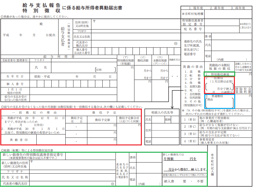Image resolution: width=254 pixels, height=187 pixels.
Task: Click the '受給者番号(整理番号)' header
Action: point(15,60)
